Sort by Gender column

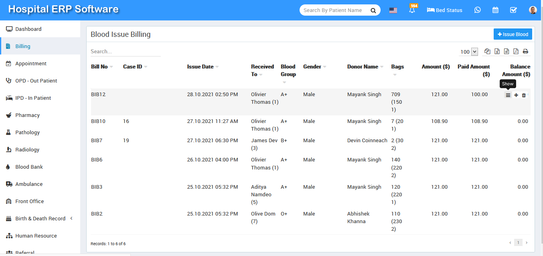(315, 67)
